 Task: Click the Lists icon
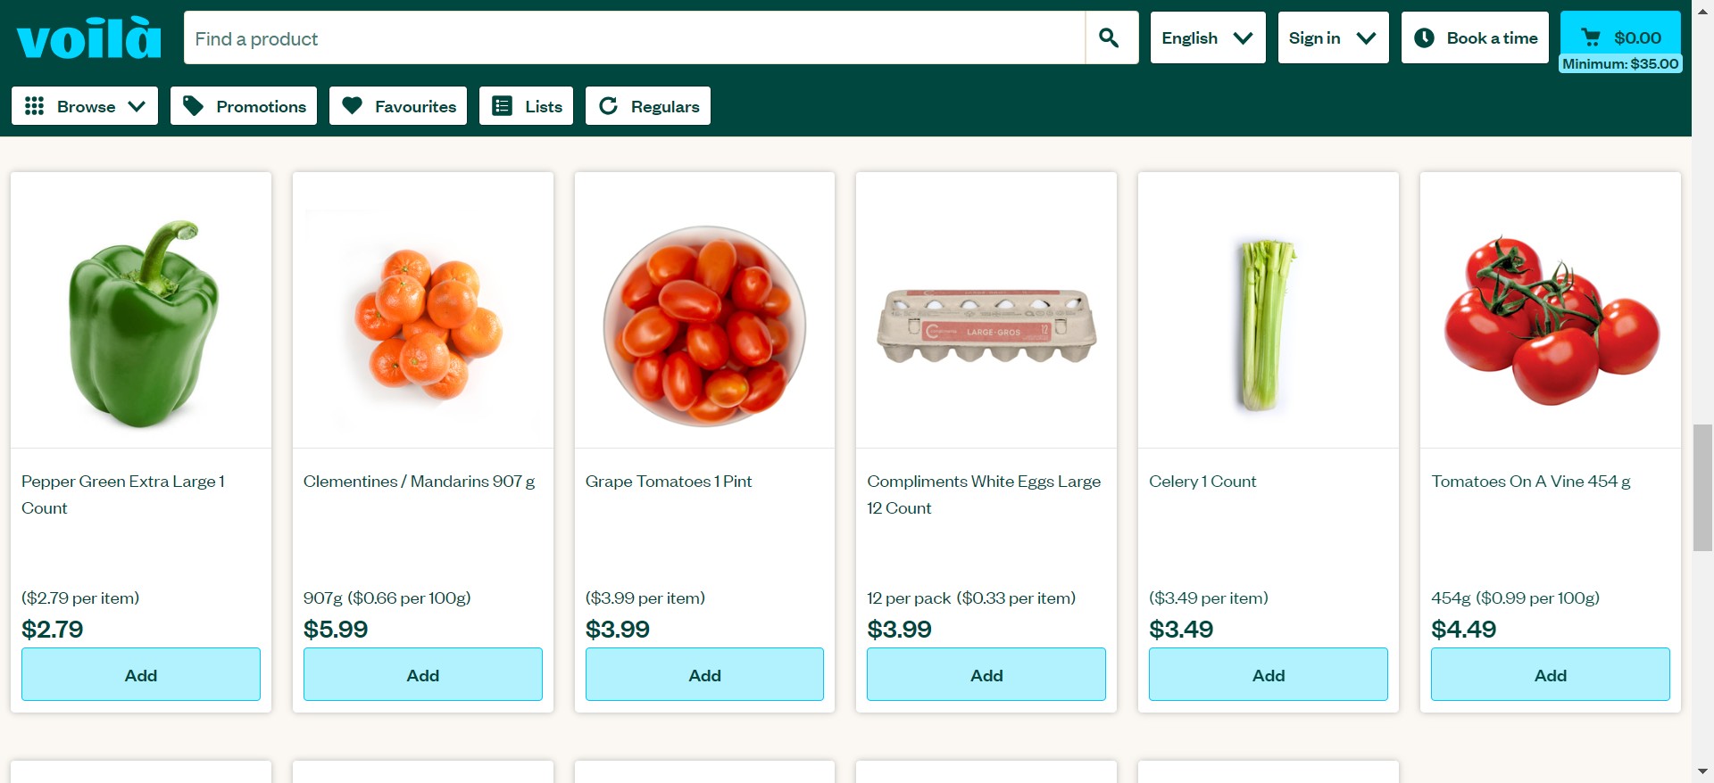pos(503,106)
